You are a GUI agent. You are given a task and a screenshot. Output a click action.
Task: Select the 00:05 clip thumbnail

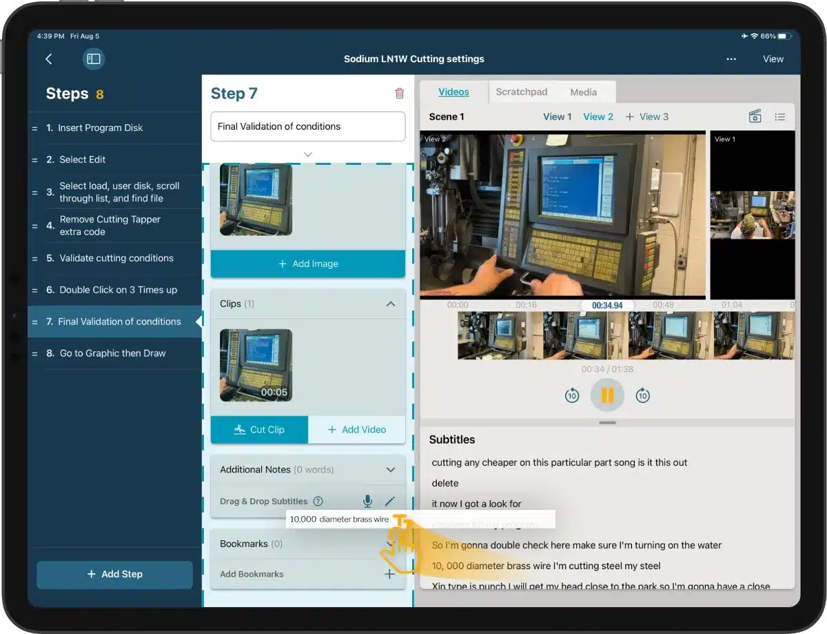click(x=256, y=365)
